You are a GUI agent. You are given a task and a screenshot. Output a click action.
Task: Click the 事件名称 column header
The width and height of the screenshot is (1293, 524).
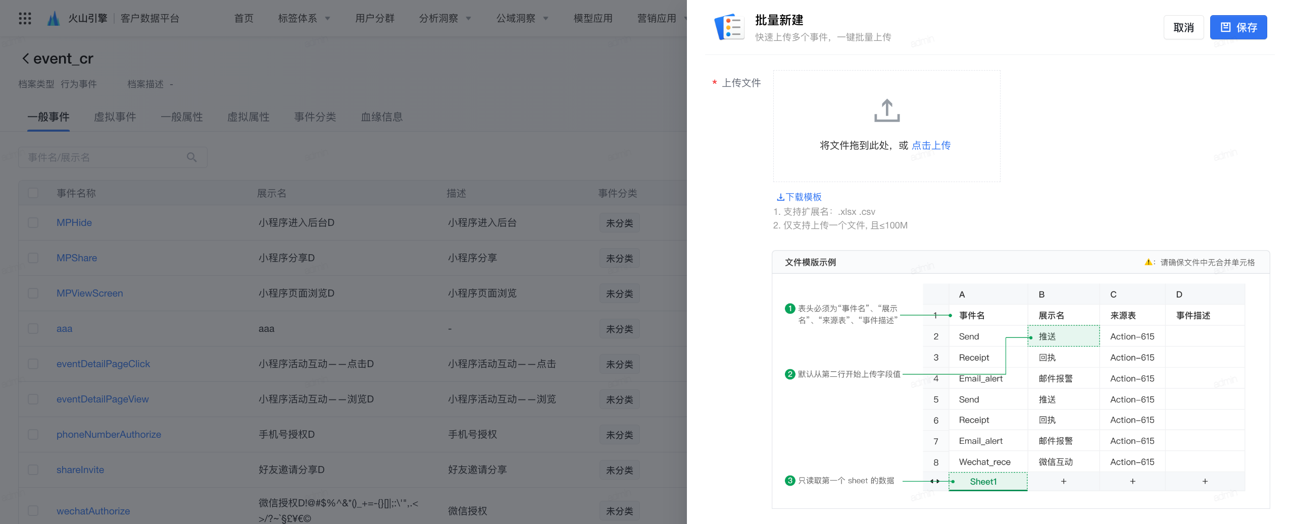[x=76, y=193]
